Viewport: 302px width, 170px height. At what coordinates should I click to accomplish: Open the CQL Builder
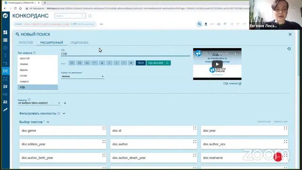click(x=159, y=63)
